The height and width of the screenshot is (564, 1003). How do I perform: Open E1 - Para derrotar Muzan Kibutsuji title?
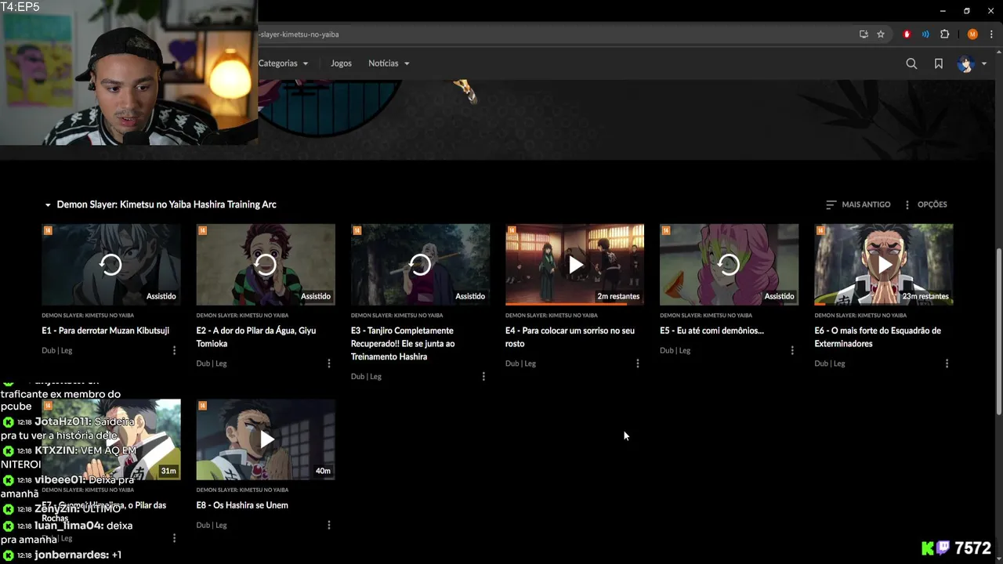(105, 331)
